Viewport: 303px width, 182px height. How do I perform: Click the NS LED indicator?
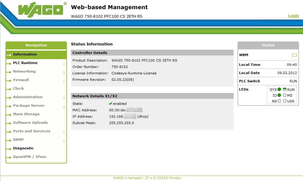[x=279, y=101]
